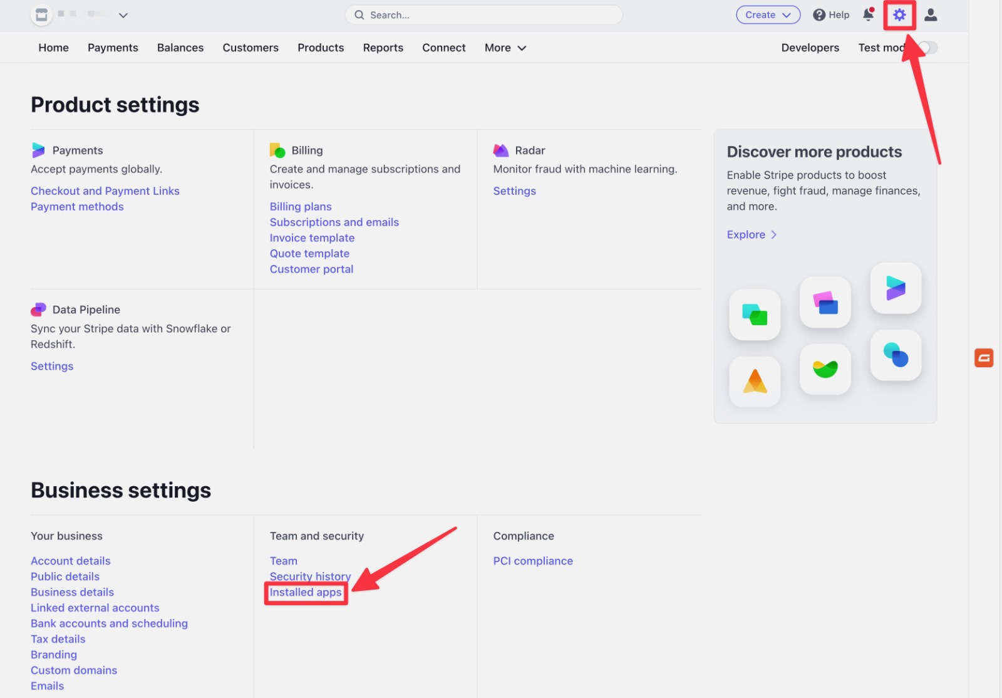Click the search magnifier icon
This screenshot has height=698, width=1002.
pos(359,15)
